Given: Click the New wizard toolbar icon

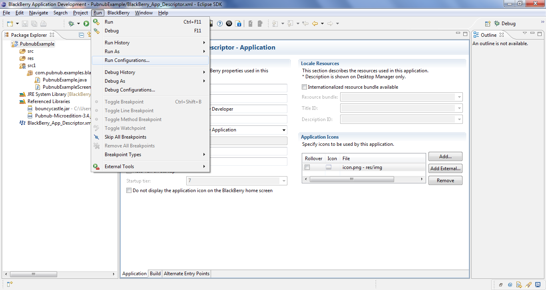Looking at the screenshot, I should pos(10,24).
